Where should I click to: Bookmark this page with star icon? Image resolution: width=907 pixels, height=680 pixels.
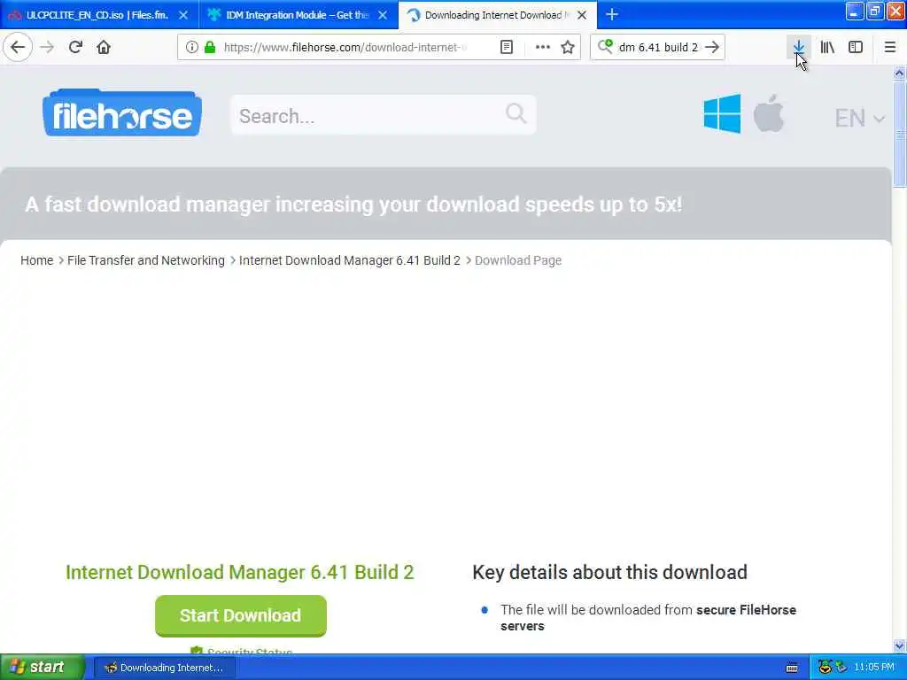(x=568, y=47)
